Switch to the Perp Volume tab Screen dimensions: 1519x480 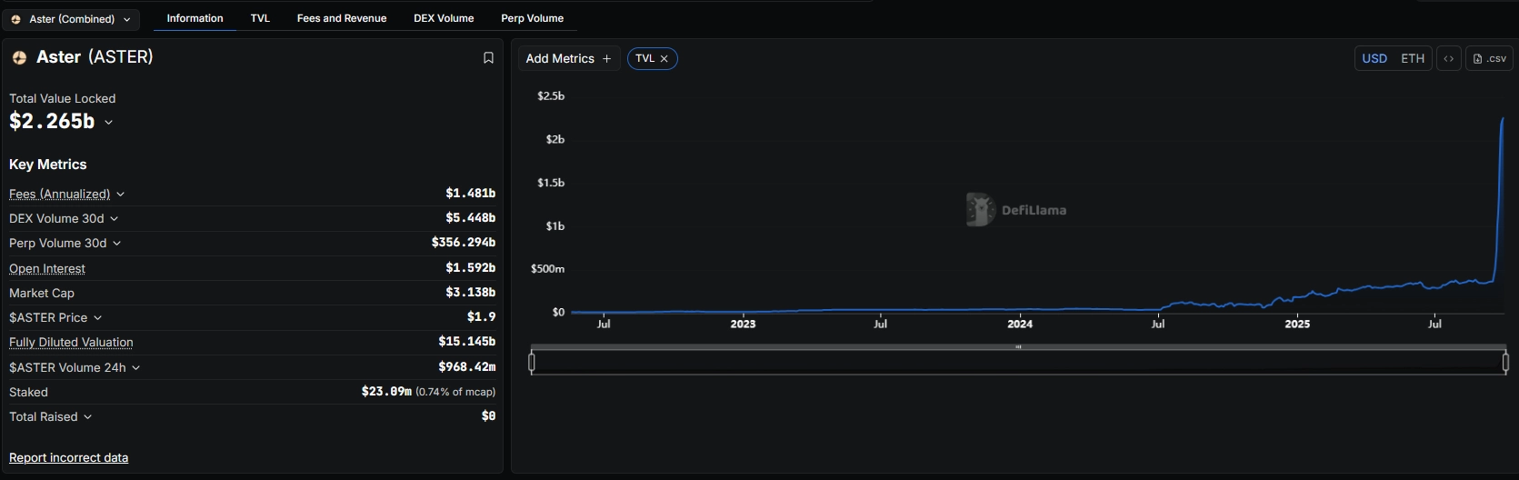tap(532, 18)
